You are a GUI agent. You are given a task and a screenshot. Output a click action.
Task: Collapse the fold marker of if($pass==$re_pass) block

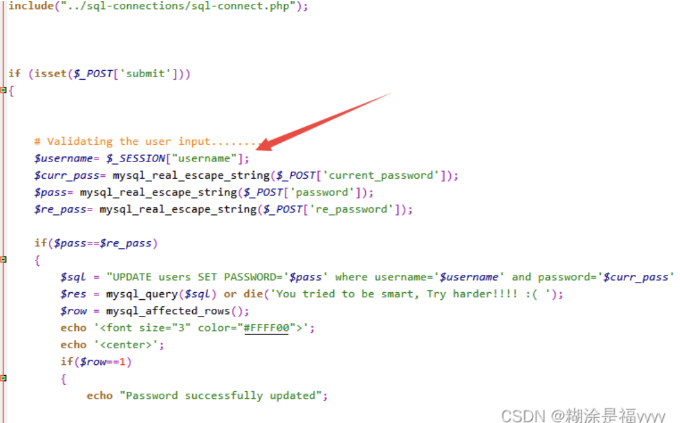point(3,259)
